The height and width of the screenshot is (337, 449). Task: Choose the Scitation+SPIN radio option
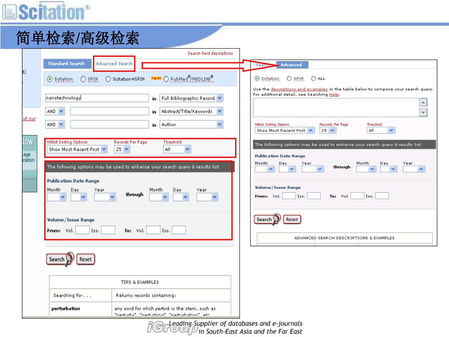pyautogui.click(x=108, y=79)
